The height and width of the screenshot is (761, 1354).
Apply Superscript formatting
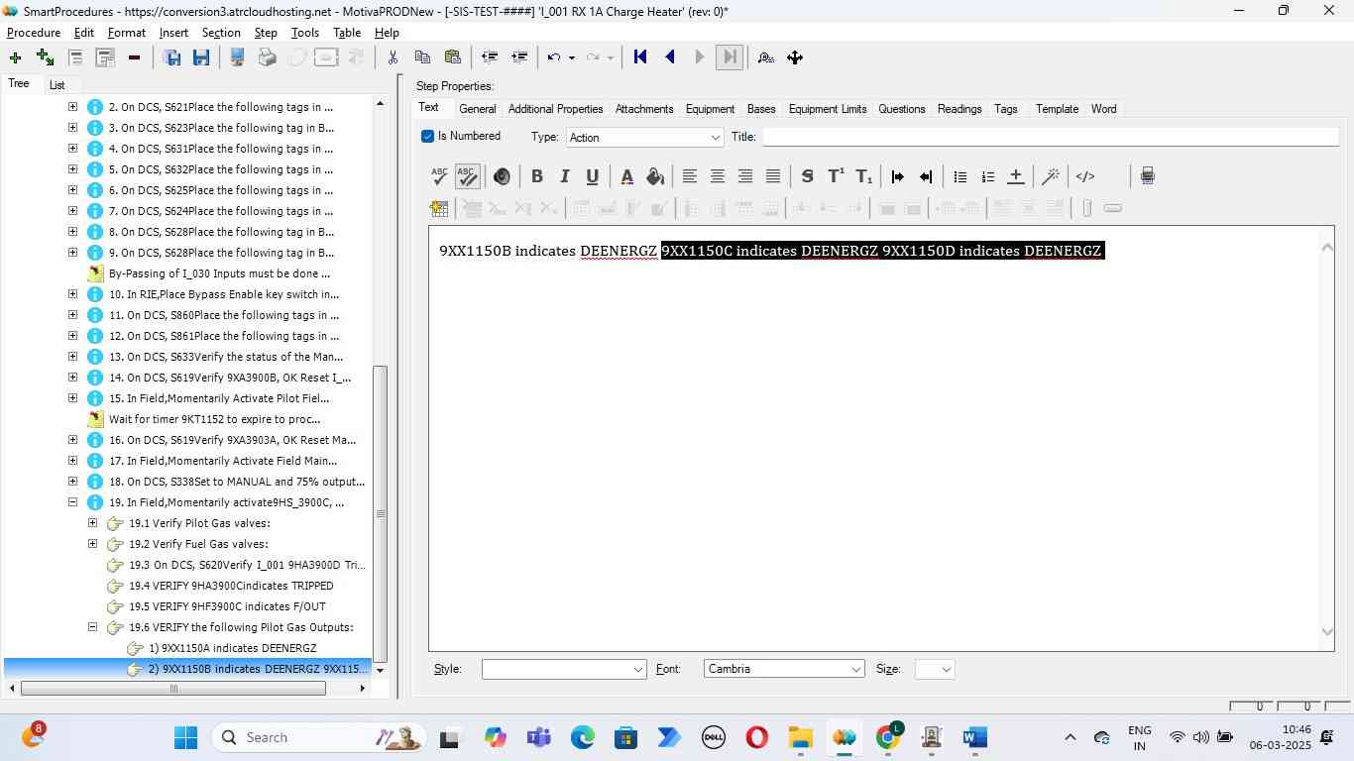(836, 176)
